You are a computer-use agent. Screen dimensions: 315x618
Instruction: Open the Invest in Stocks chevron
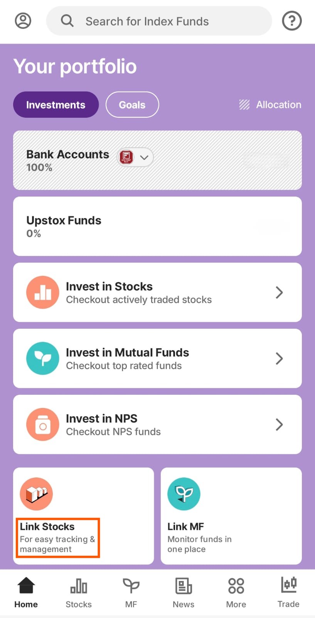pos(280,292)
